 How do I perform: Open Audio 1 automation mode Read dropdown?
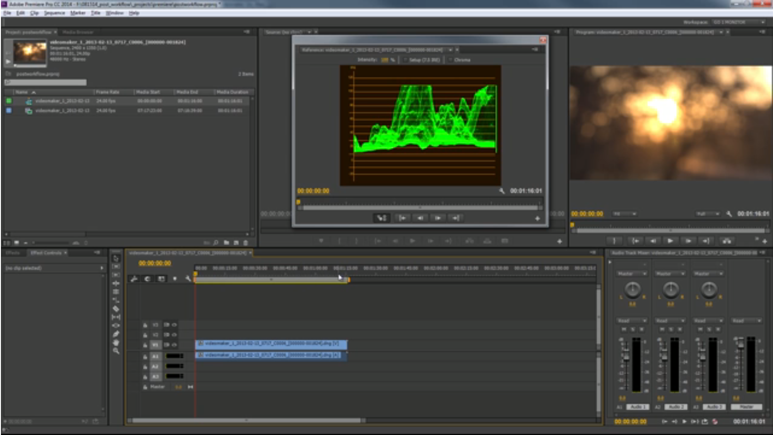(x=632, y=321)
